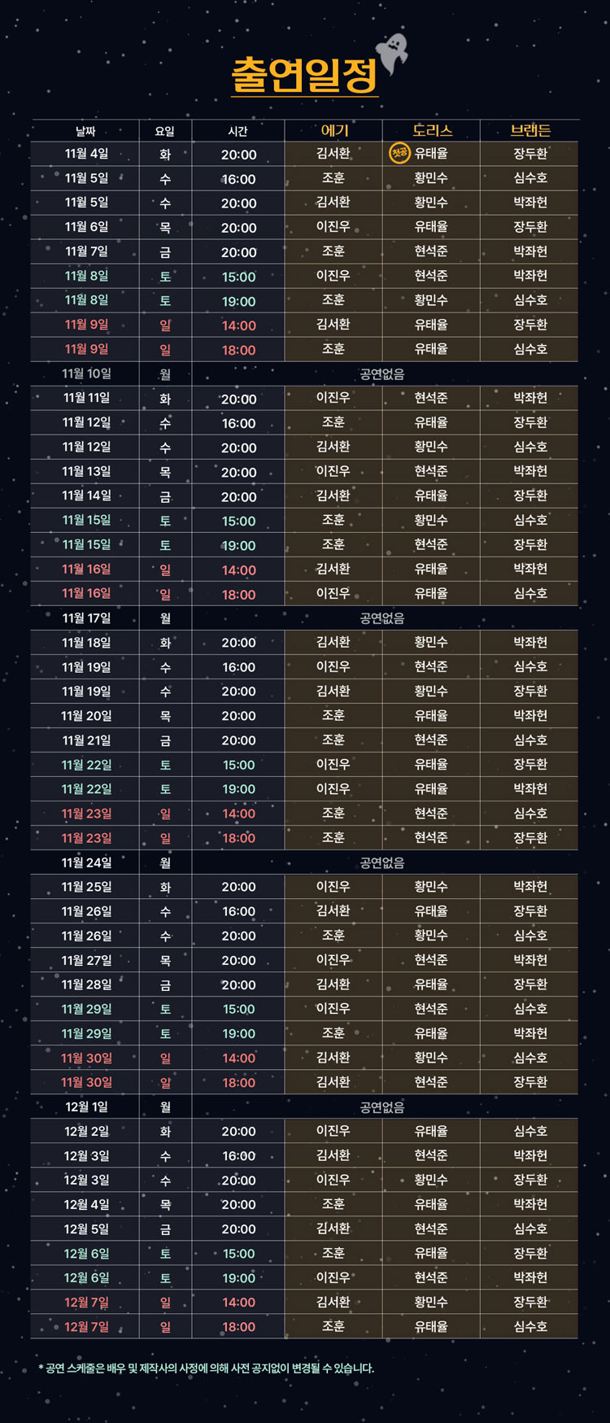Click the 11월 18일 date cell
610x1423 pixels.
point(86,643)
